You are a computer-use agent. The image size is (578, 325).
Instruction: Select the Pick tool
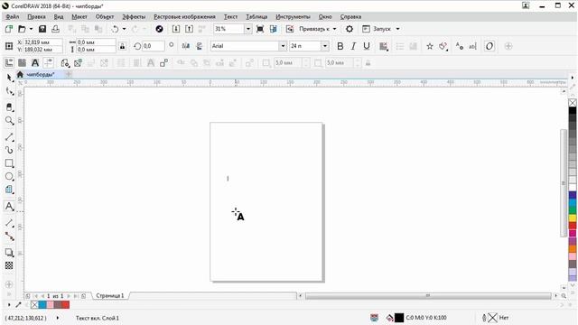10,78
